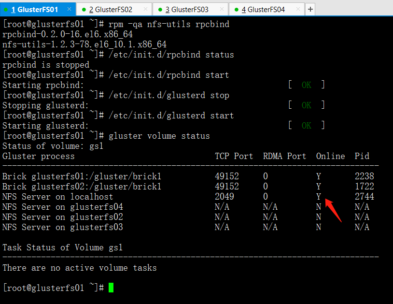Screen dimensions: 393x304
Task: Click the 'Pid' column header
Action: tap(362, 156)
